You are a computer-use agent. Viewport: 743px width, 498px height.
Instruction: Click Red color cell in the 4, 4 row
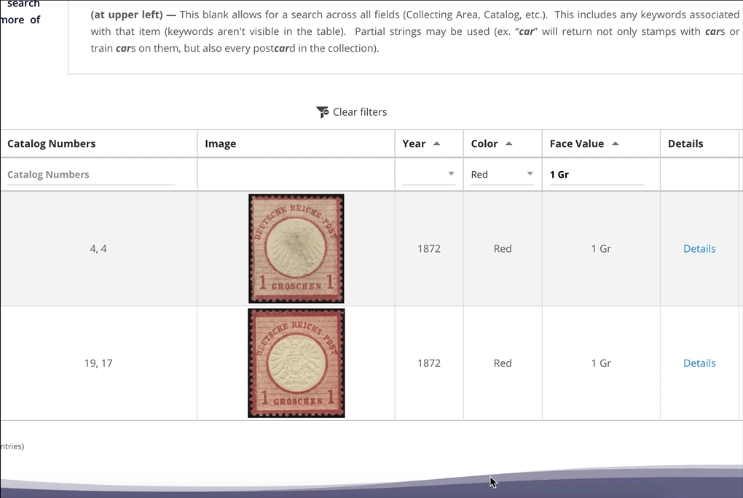503,249
